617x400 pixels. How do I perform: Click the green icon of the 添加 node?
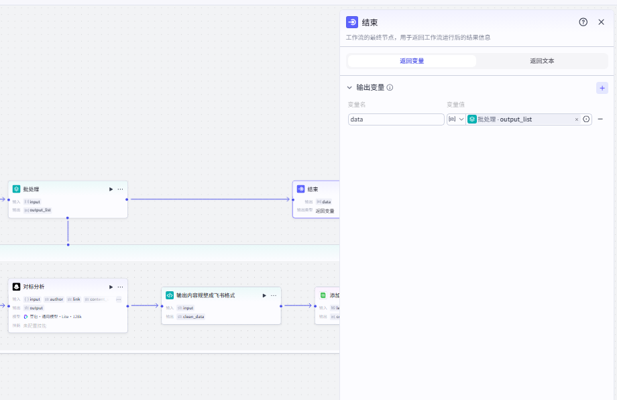(x=323, y=295)
